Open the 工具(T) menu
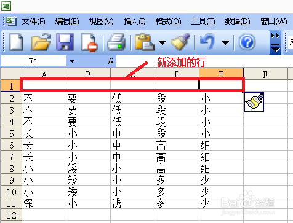293x223 pixels. [x=203, y=22]
